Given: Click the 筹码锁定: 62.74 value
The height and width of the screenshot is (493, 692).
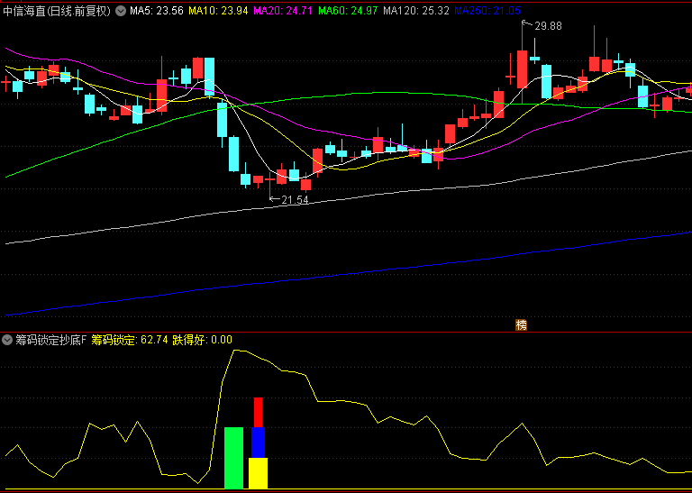Looking at the screenshot, I should [x=130, y=340].
